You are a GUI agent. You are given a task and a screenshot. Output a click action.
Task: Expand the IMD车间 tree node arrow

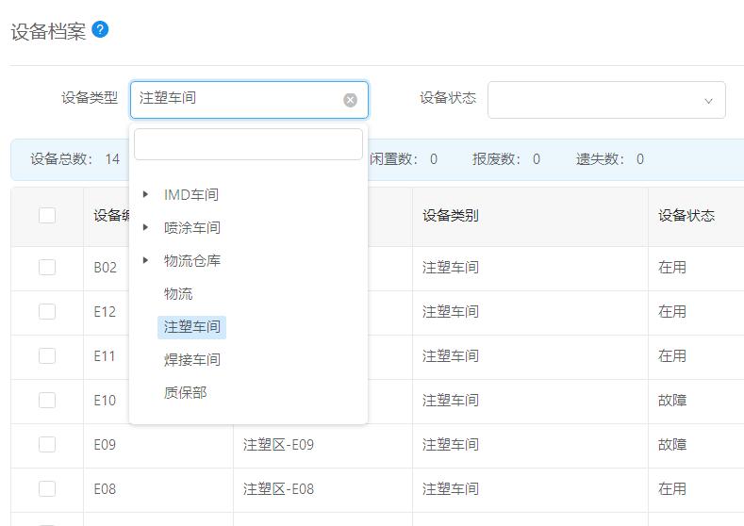coord(145,194)
